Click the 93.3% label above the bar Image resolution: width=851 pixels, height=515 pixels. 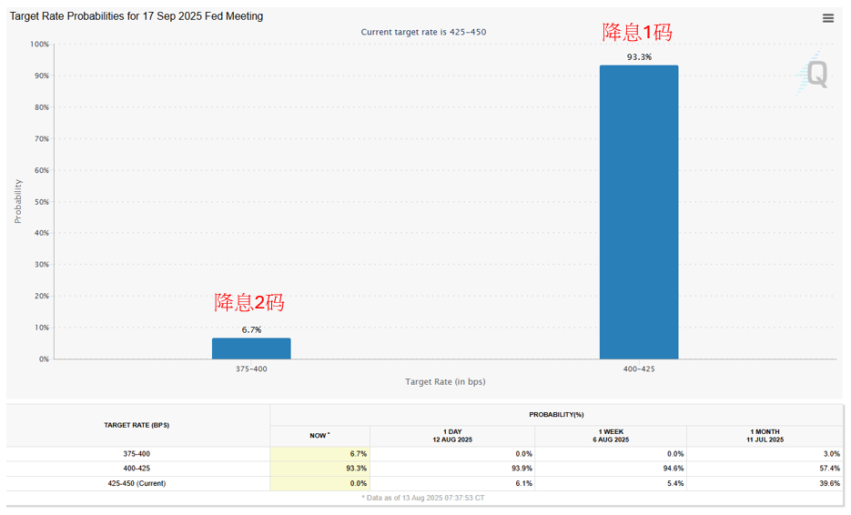638,57
